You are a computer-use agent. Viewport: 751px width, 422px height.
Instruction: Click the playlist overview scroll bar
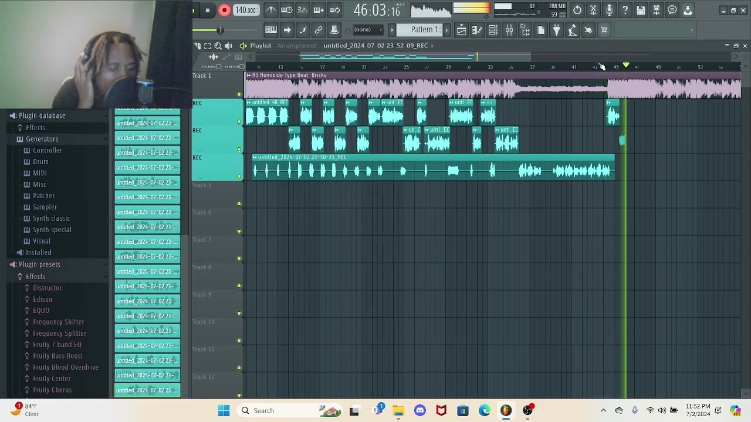[x=415, y=57]
